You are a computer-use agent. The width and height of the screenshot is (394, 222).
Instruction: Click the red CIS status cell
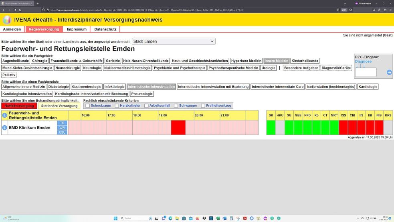(x=343, y=127)
